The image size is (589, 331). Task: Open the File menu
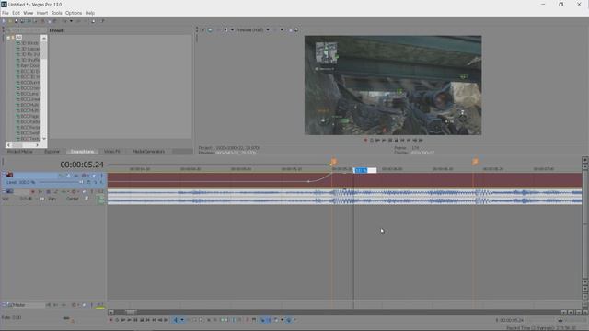6,13
